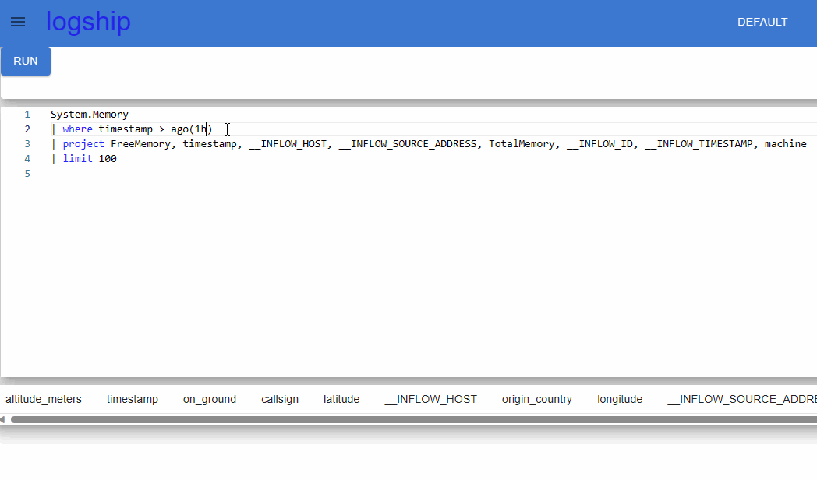Click the scrollbar left arrow
This screenshot has width=817, height=480.
coord(3,419)
